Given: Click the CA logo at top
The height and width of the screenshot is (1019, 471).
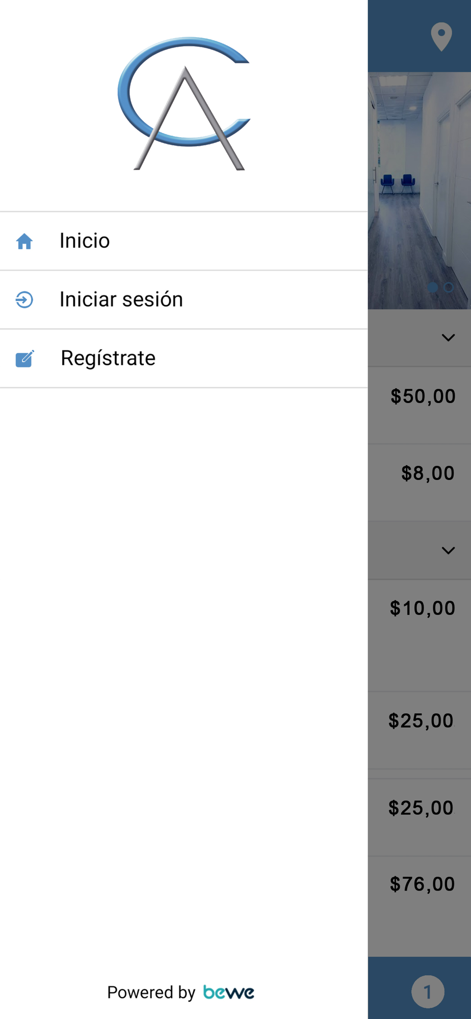Looking at the screenshot, I should pyautogui.click(x=184, y=103).
